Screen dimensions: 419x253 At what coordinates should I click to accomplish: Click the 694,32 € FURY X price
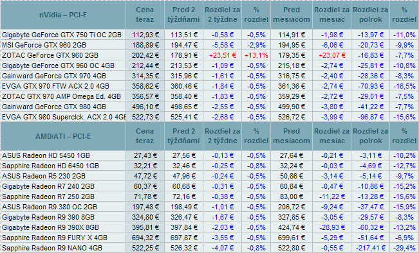pos(145,238)
